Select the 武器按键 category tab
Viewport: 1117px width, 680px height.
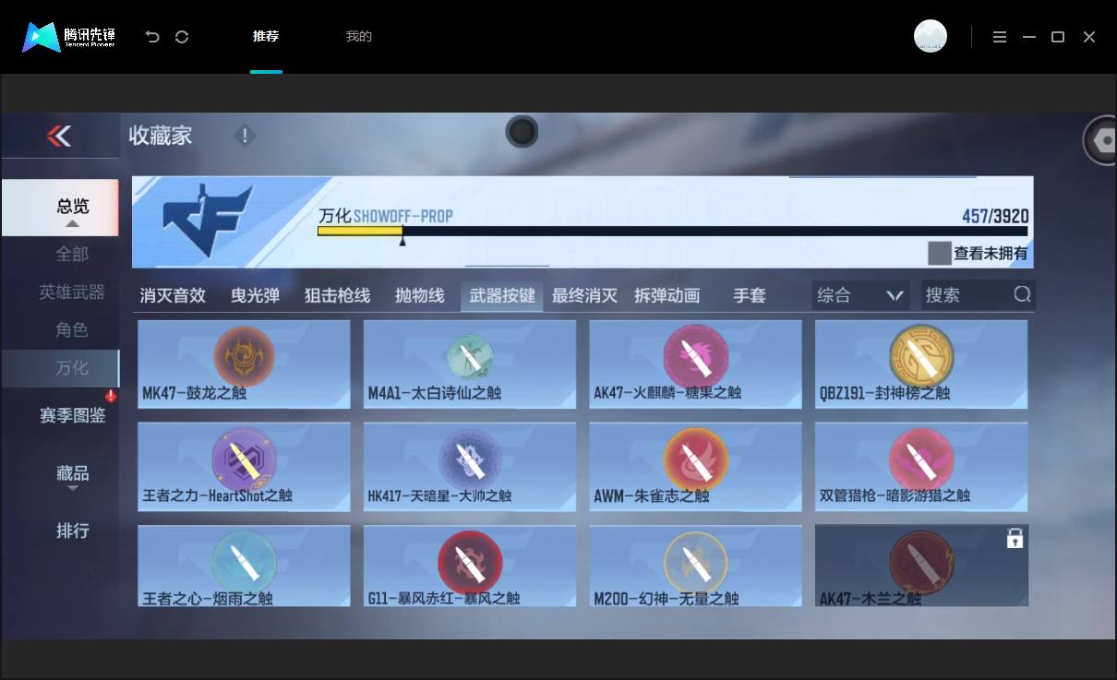tap(502, 295)
